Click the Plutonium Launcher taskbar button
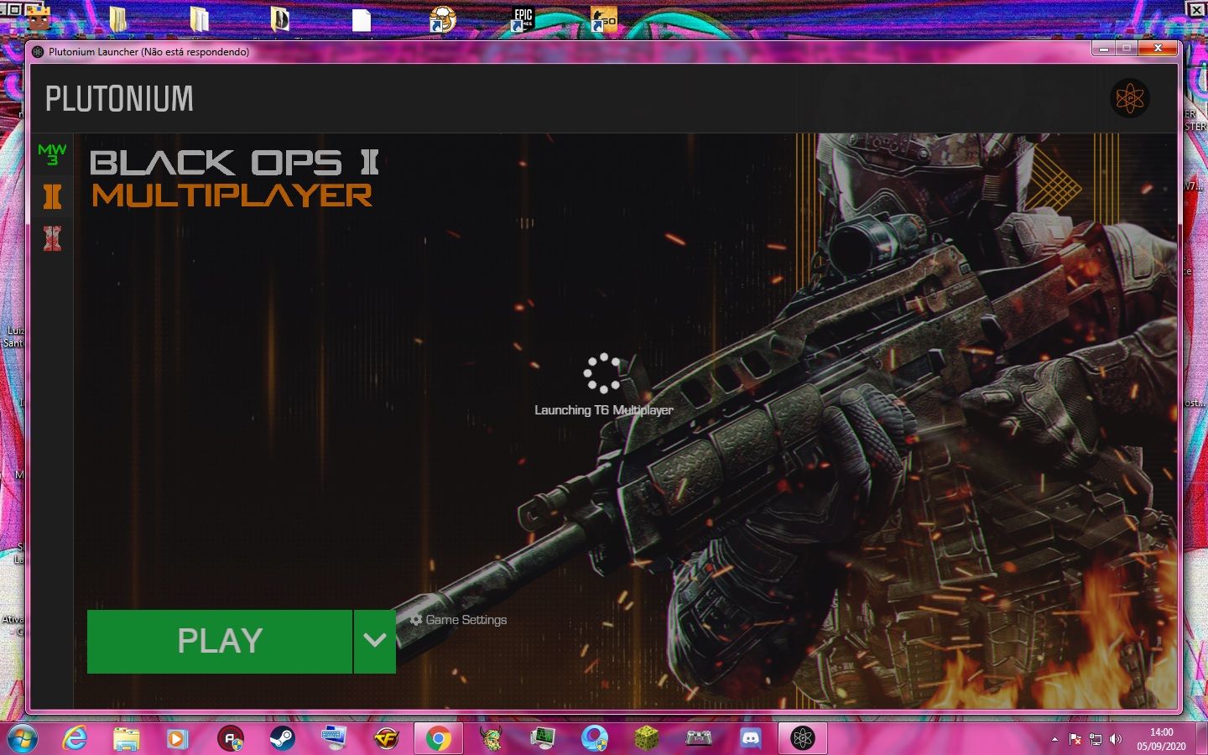 pos(803,738)
